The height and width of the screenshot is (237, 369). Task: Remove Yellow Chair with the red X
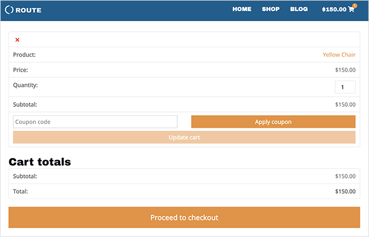point(17,39)
